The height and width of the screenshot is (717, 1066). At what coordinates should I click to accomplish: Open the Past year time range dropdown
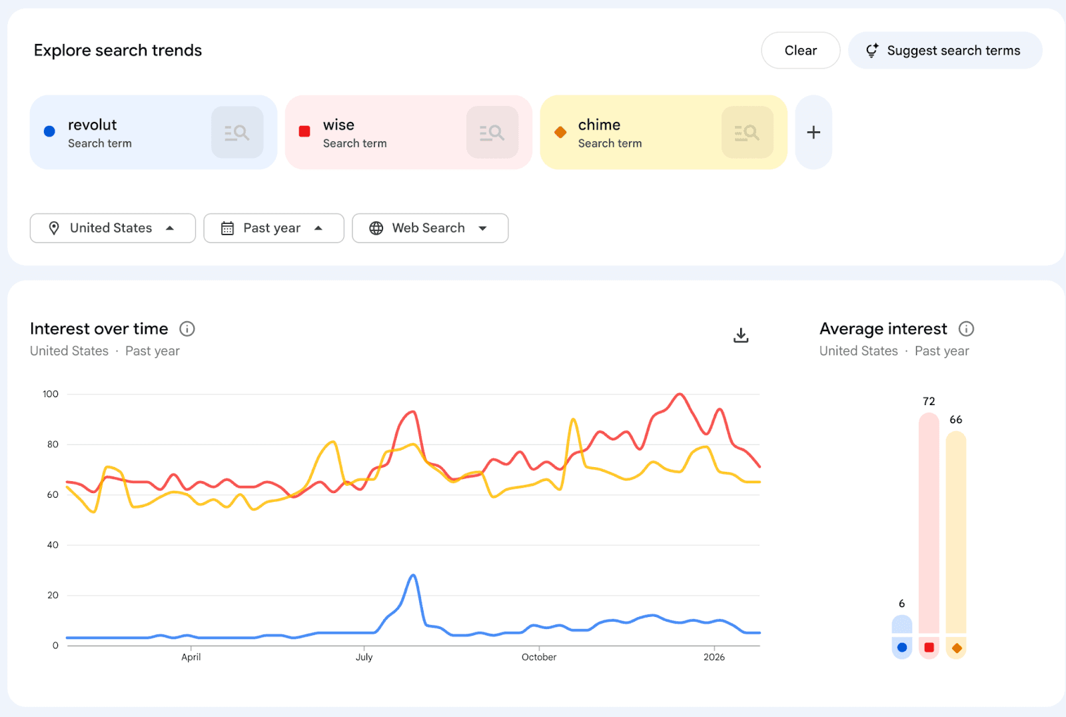[274, 228]
